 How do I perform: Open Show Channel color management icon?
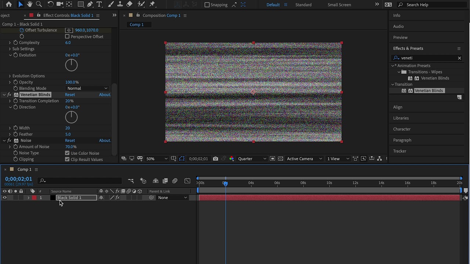click(232, 159)
